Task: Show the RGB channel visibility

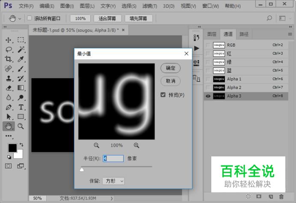Action: (208, 45)
